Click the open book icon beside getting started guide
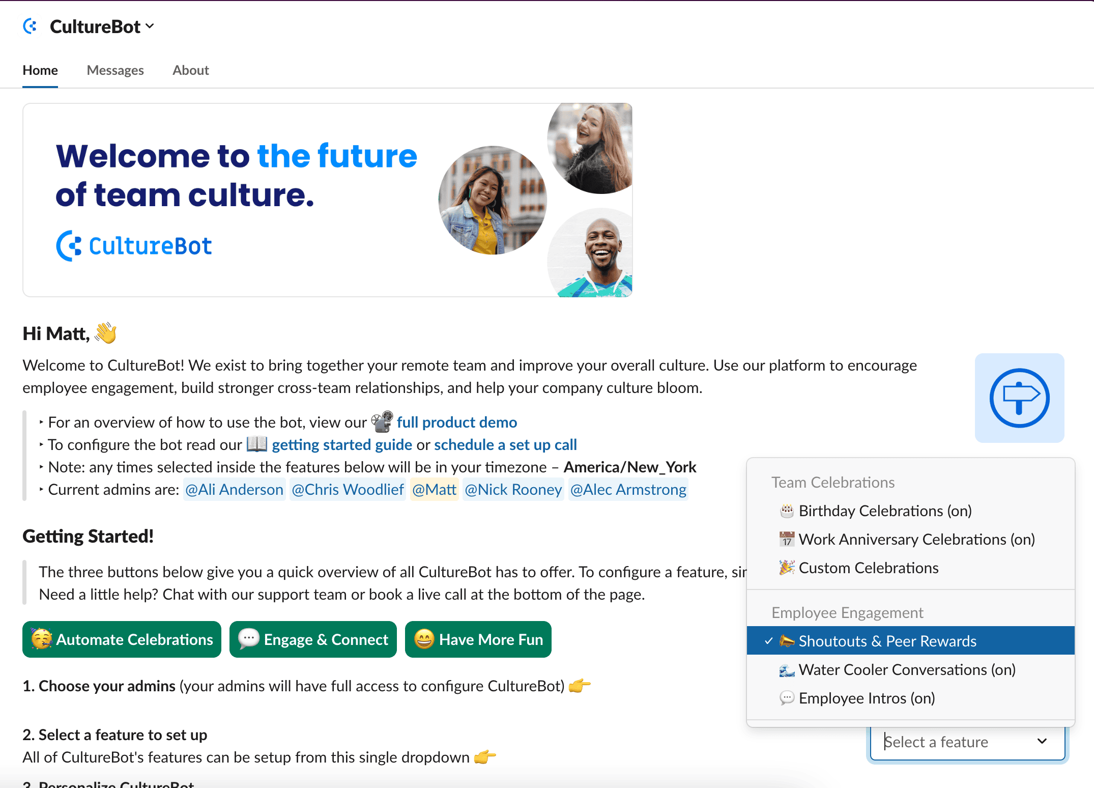Viewport: 1094px width, 788px height. point(258,444)
